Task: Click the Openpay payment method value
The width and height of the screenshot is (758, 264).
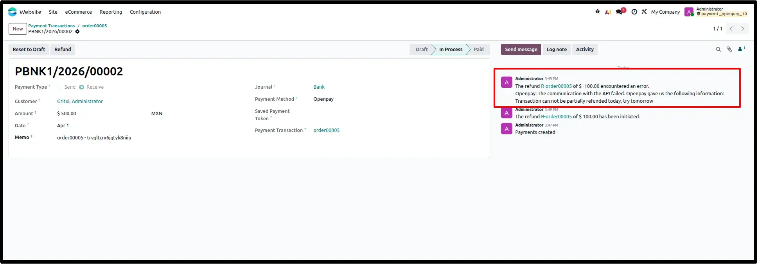Action: coord(323,99)
